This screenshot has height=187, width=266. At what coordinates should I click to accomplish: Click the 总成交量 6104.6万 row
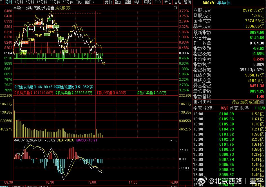[229, 80]
